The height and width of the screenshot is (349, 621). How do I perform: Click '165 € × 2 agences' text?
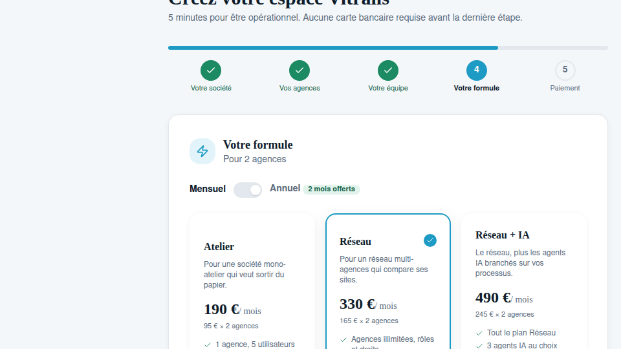tap(369, 321)
